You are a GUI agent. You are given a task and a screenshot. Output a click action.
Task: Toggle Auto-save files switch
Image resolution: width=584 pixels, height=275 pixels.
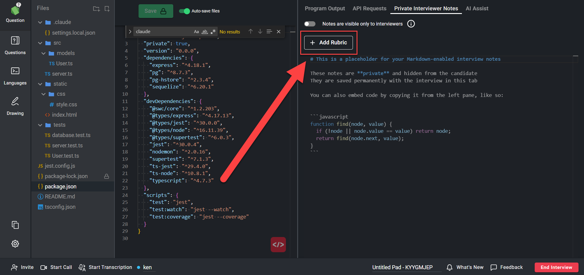[x=184, y=11]
